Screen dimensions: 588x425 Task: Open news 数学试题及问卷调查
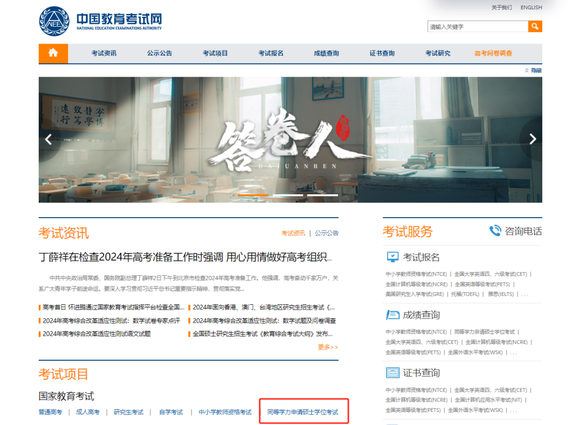coord(265,321)
